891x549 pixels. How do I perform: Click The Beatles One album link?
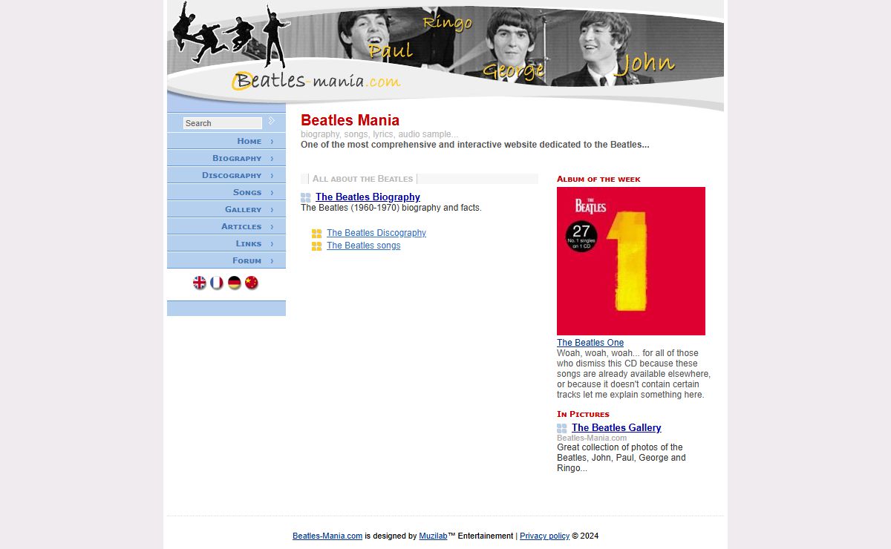pyautogui.click(x=590, y=343)
